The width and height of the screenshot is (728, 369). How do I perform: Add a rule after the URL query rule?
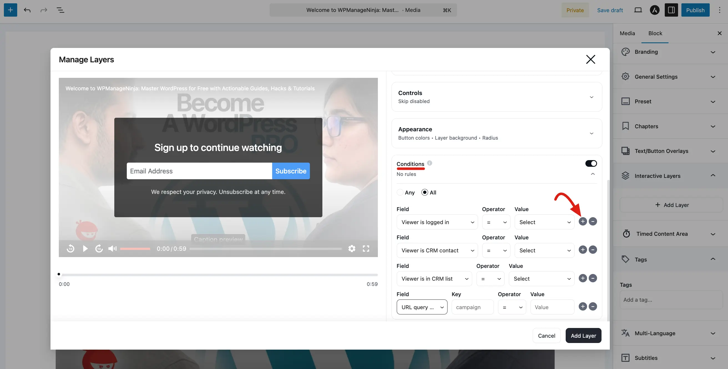pyautogui.click(x=583, y=306)
